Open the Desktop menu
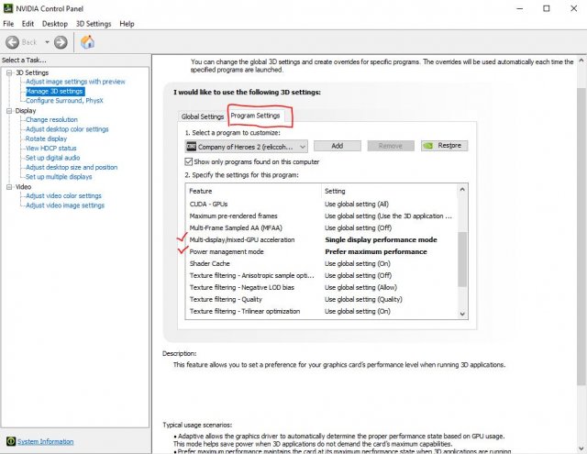 (x=55, y=23)
